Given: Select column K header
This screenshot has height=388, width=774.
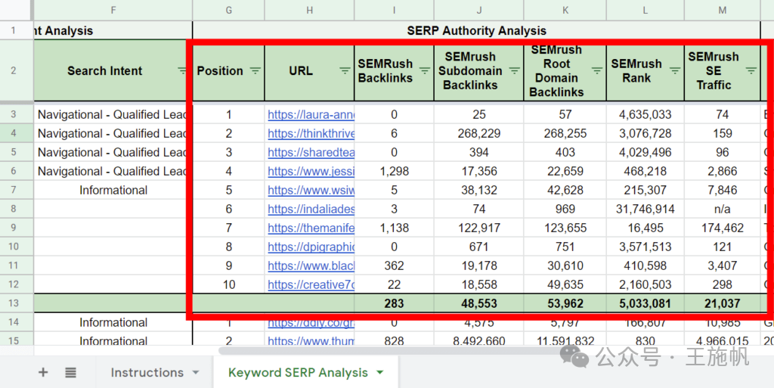Looking at the screenshot, I should pyautogui.click(x=565, y=10).
